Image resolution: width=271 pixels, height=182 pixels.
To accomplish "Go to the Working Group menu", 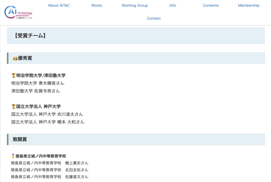I will point(134,5).
